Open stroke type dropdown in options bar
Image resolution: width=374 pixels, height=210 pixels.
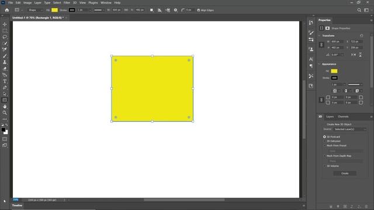(x=99, y=10)
